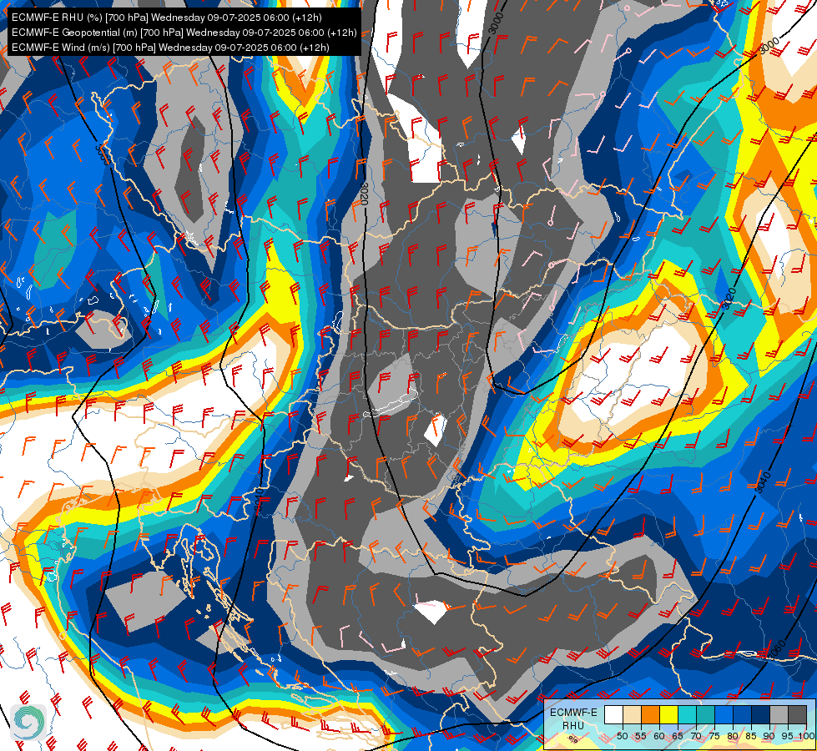
Task: Click the legend tick value 80
Action: 733,737
